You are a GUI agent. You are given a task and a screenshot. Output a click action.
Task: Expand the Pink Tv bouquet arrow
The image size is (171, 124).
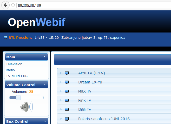pyautogui.click(x=61, y=100)
